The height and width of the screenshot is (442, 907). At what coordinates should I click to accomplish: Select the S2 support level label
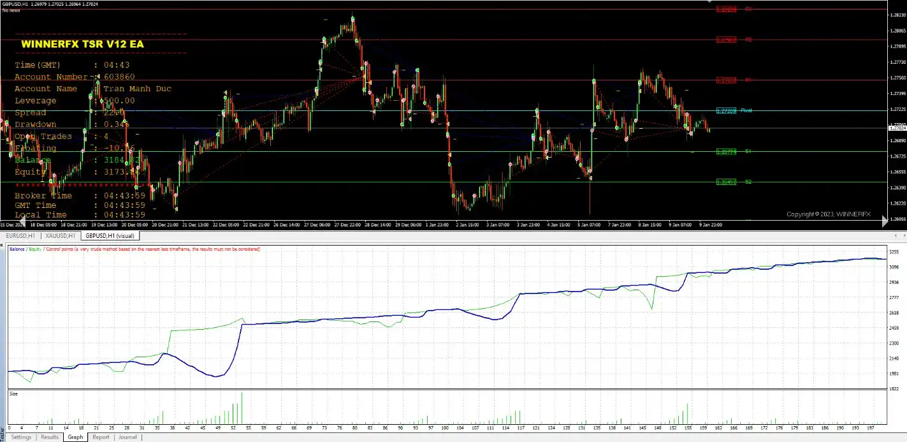(748, 182)
